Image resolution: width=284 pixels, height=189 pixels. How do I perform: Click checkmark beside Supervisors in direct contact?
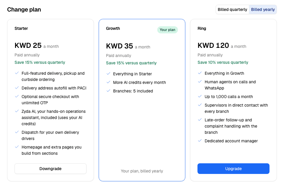200,105
